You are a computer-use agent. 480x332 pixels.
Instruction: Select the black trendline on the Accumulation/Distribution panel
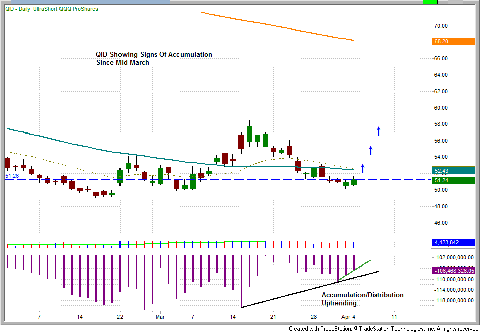point(310,289)
